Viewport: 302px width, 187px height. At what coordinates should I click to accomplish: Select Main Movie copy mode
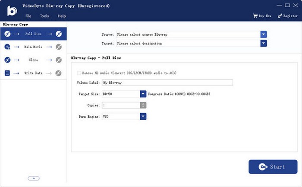pyautogui.click(x=33, y=47)
